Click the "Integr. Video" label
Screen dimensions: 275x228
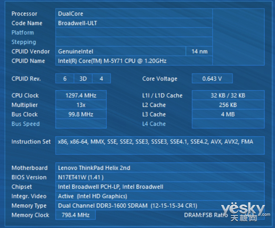(29, 196)
